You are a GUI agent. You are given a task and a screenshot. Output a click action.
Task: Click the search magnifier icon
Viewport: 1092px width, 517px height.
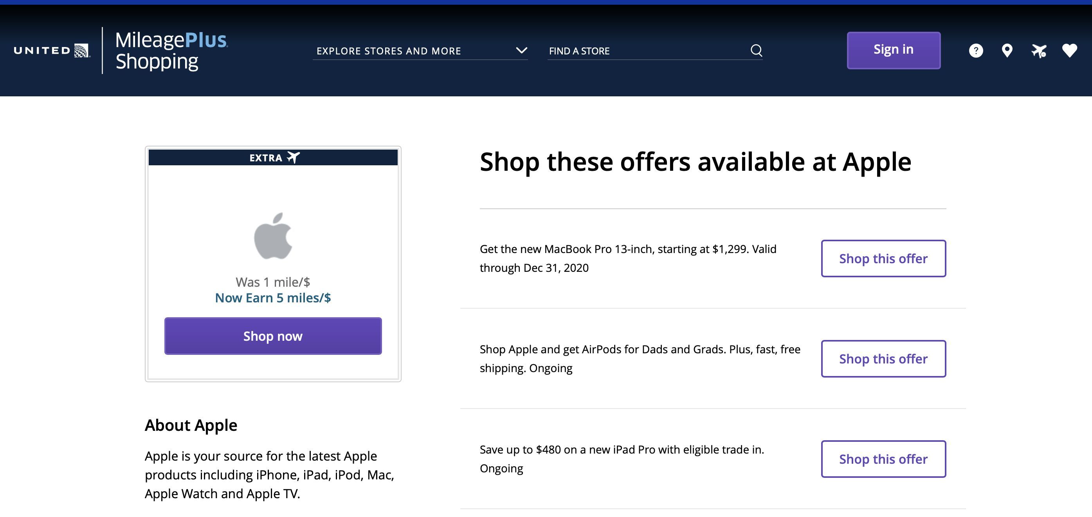coord(756,51)
